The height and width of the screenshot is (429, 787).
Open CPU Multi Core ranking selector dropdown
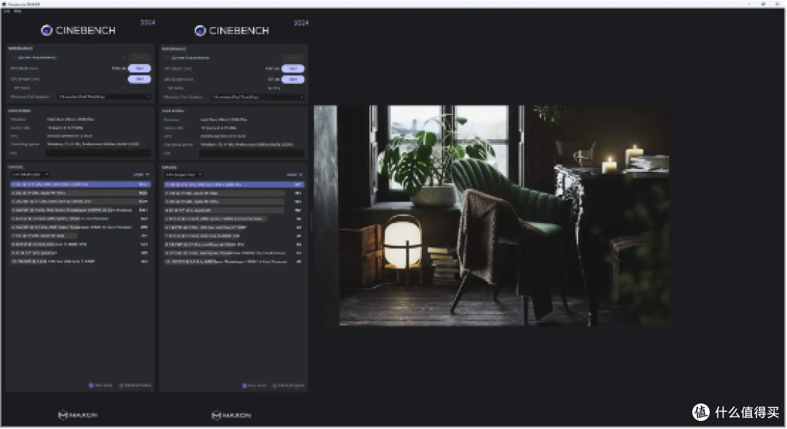tap(30, 175)
